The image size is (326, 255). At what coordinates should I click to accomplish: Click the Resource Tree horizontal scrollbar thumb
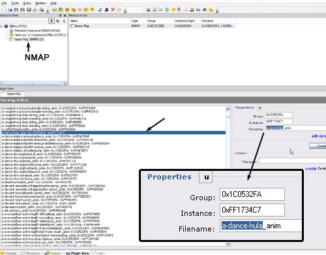click(32, 83)
